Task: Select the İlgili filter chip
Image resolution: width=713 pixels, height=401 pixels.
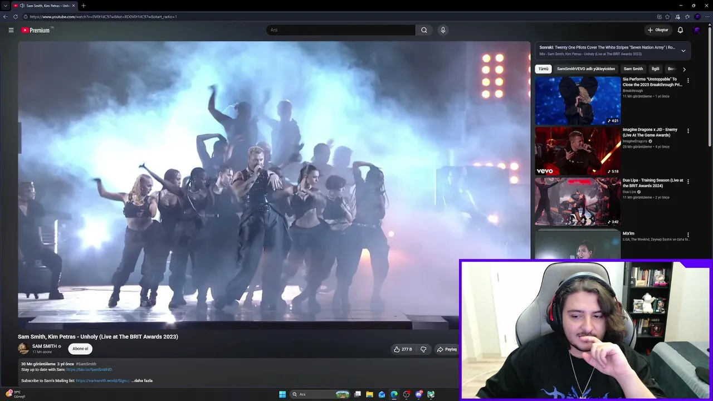Action: [656, 69]
